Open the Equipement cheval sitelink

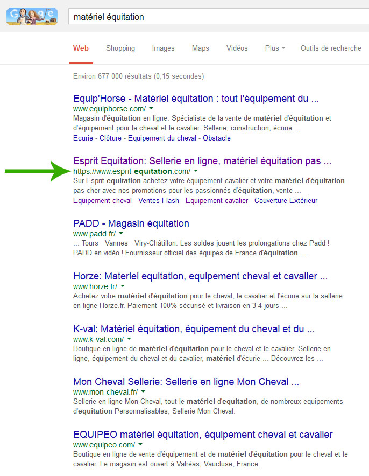pyautogui.click(x=103, y=201)
